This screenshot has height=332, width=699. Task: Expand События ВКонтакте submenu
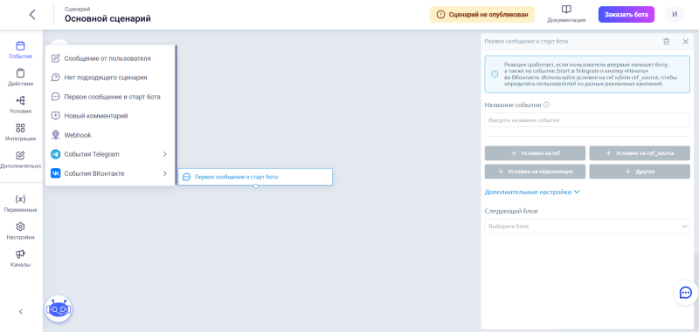(x=111, y=173)
